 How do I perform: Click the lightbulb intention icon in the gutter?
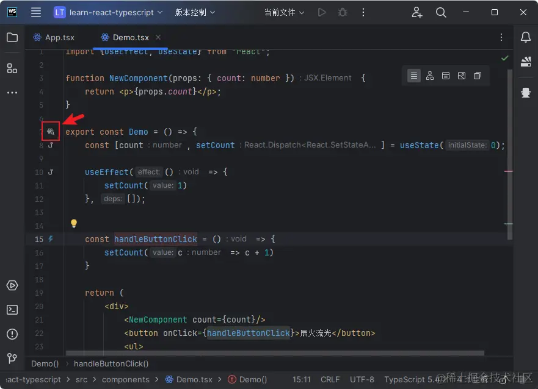(73, 224)
